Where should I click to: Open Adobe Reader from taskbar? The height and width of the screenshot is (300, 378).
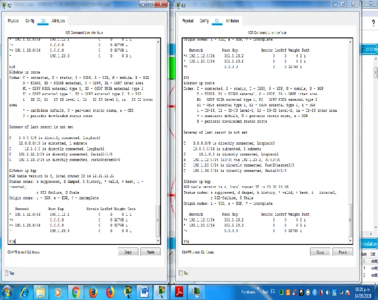[179, 293]
